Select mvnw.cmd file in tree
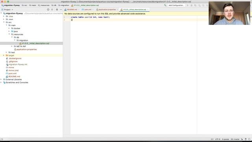The image size is (252, 142). click(12, 70)
